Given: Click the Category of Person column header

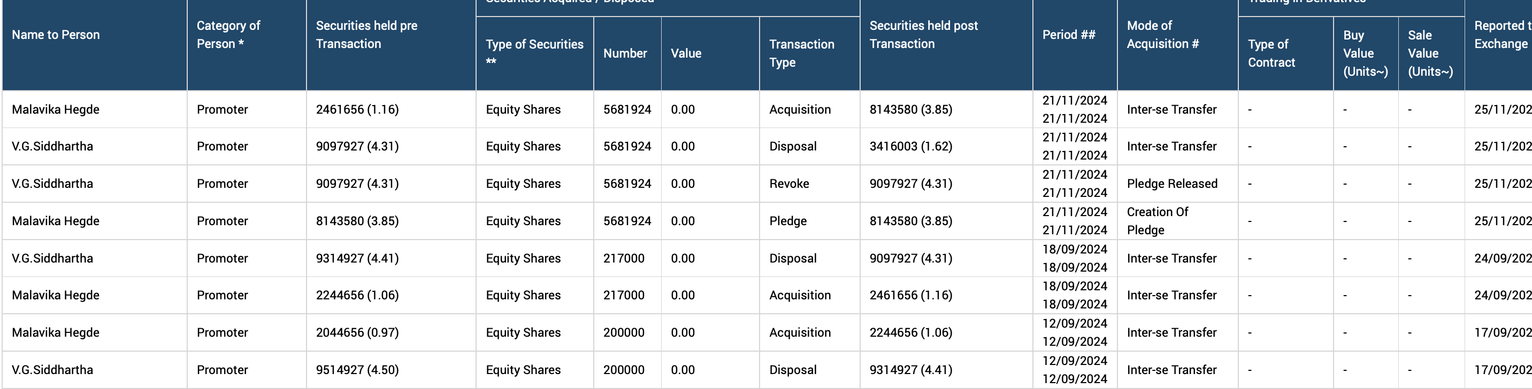Looking at the screenshot, I should (x=228, y=35).
